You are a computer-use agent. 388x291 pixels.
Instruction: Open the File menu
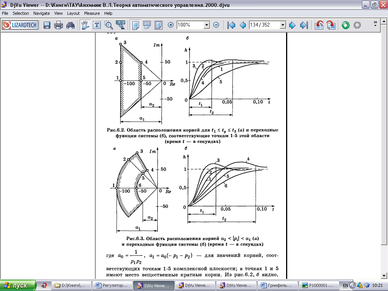pos(5,13)
